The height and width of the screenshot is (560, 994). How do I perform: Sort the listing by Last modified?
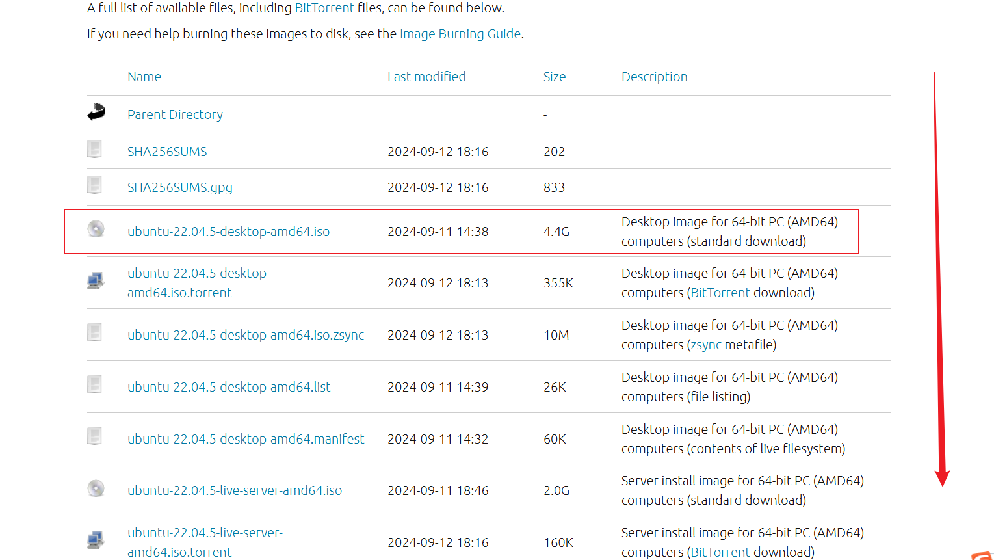pos(426,77)
